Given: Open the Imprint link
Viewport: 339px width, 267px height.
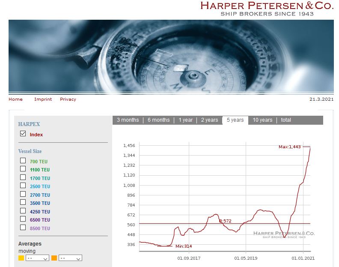Looking at the screenshot, I should coord(43,99).
